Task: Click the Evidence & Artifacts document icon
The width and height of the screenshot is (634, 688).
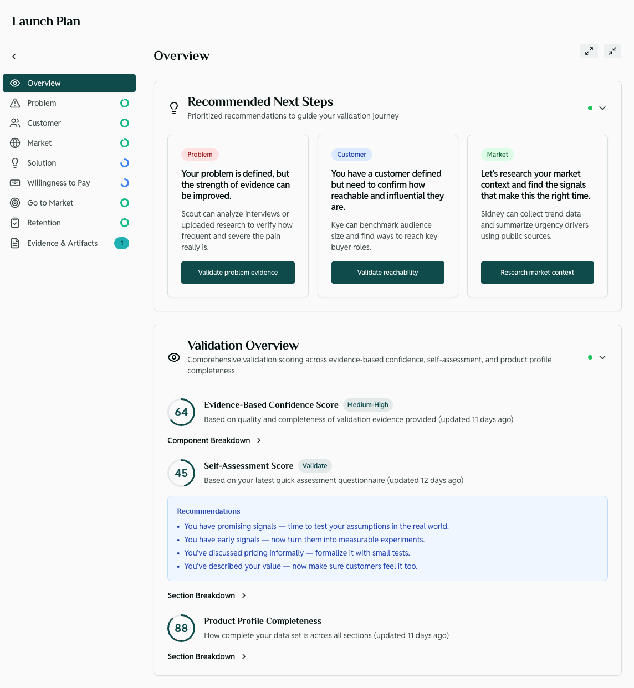Action: (15, 243)
